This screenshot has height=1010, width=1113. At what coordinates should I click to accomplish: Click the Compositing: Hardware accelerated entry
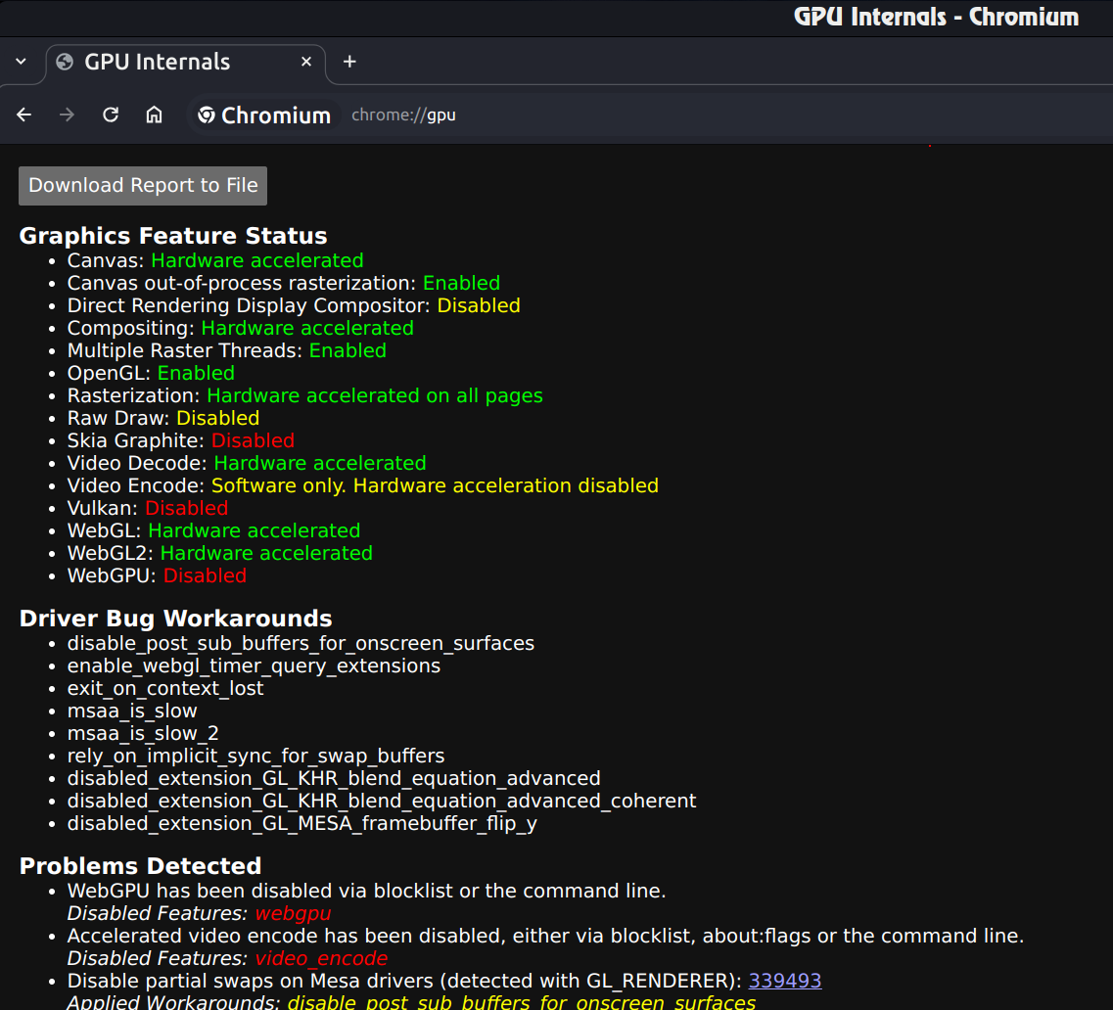[x=241, y=328]
